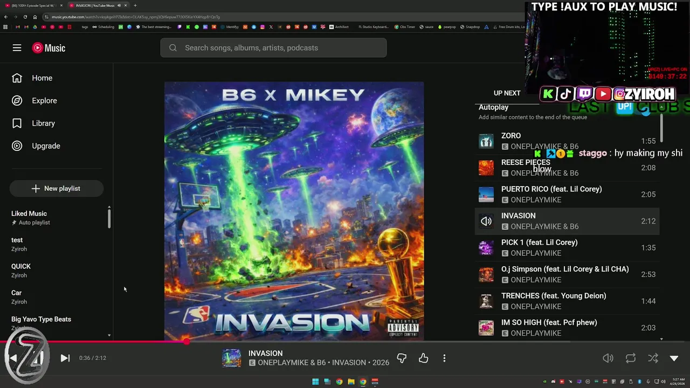The image size is (690, 388).
Task: Open the pearpop bookmark
Action: 447,27
